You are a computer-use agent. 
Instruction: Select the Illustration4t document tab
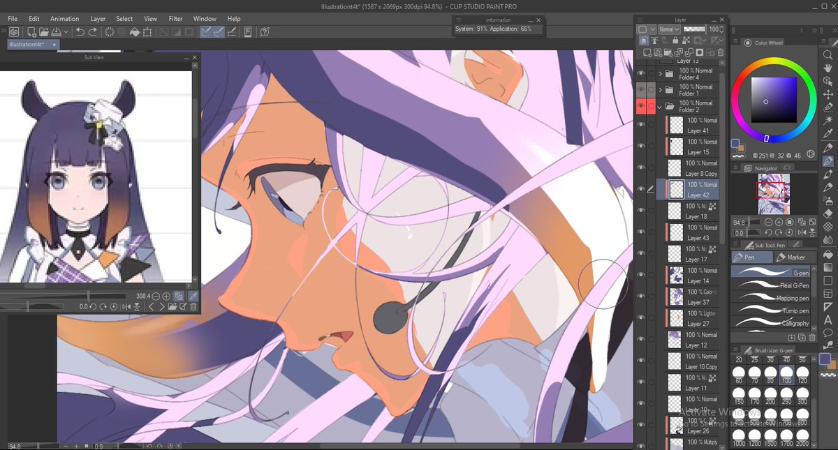34,44
